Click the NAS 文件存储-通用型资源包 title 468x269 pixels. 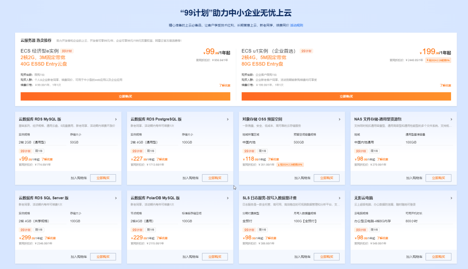(x=378, y=119)
